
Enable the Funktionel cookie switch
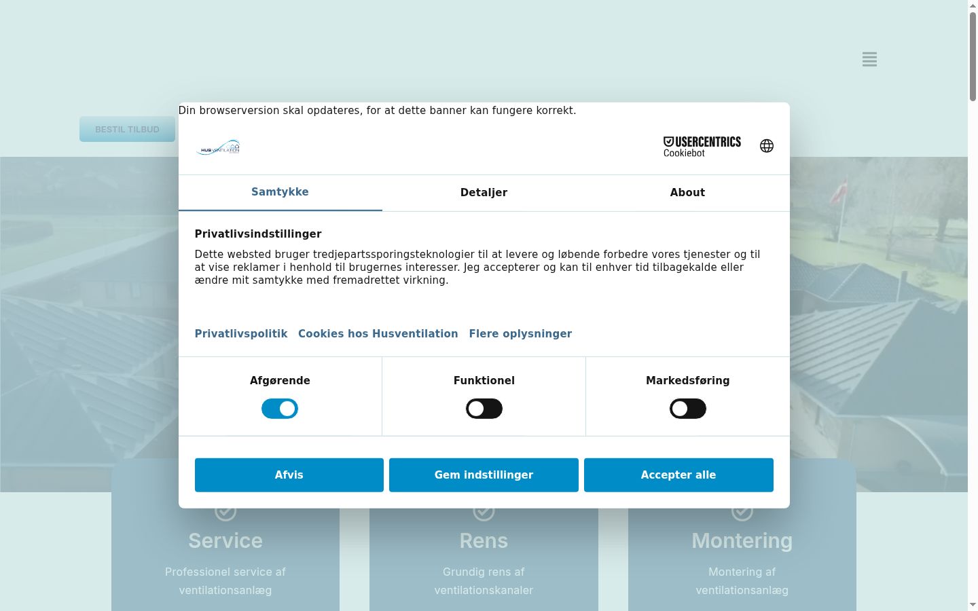tap(484, 409)
